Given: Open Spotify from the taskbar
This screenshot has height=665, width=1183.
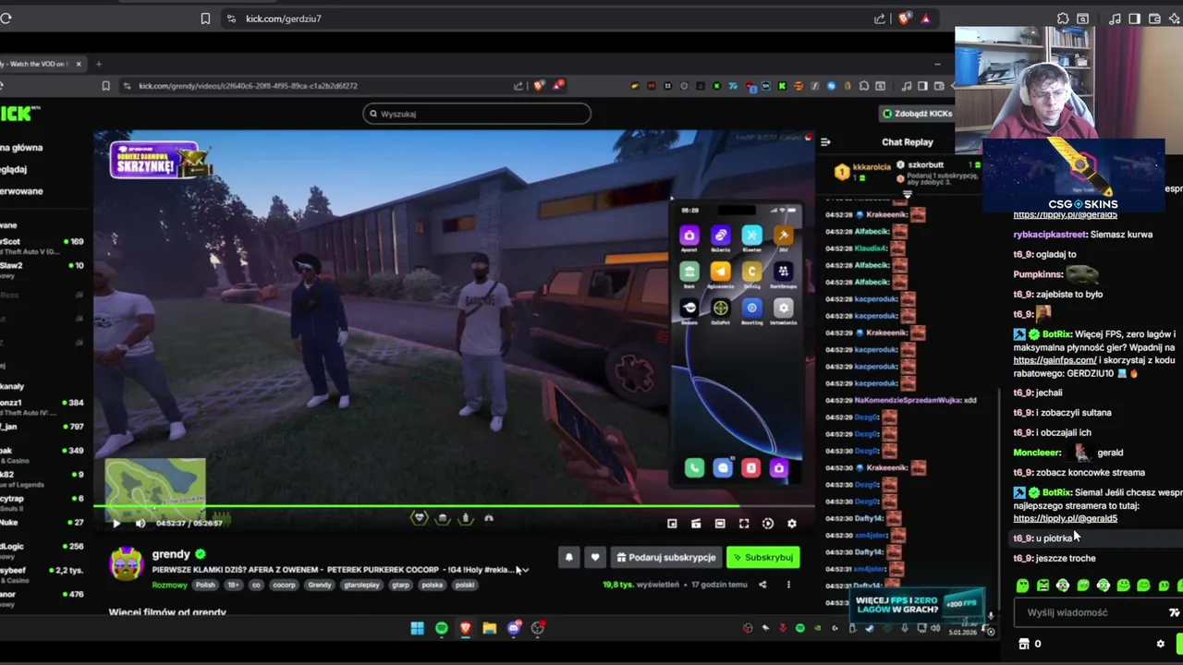Looking at the screenshot, I should click(x=442, y=628).
